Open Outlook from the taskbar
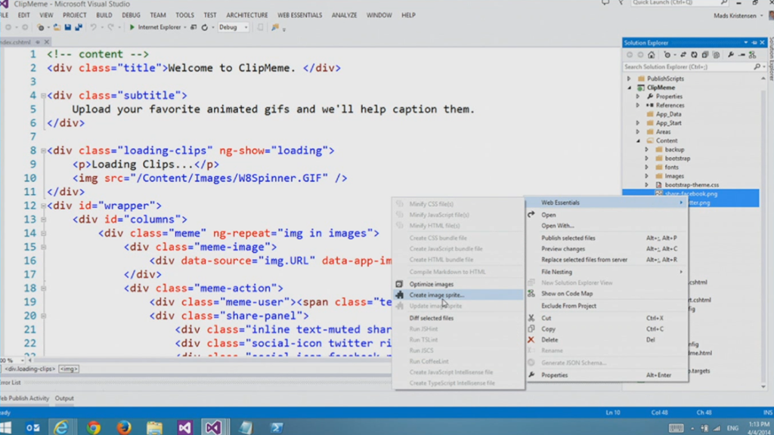Viewport: 774px width, 435px height. tap(33, 427)
